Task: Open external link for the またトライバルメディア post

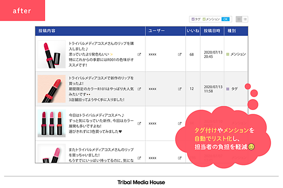Action: coord(139,158)
